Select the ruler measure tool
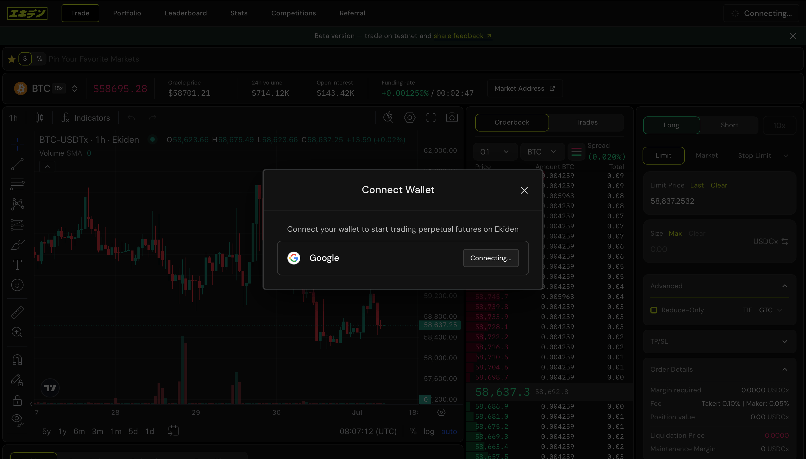 click(17, 312)
